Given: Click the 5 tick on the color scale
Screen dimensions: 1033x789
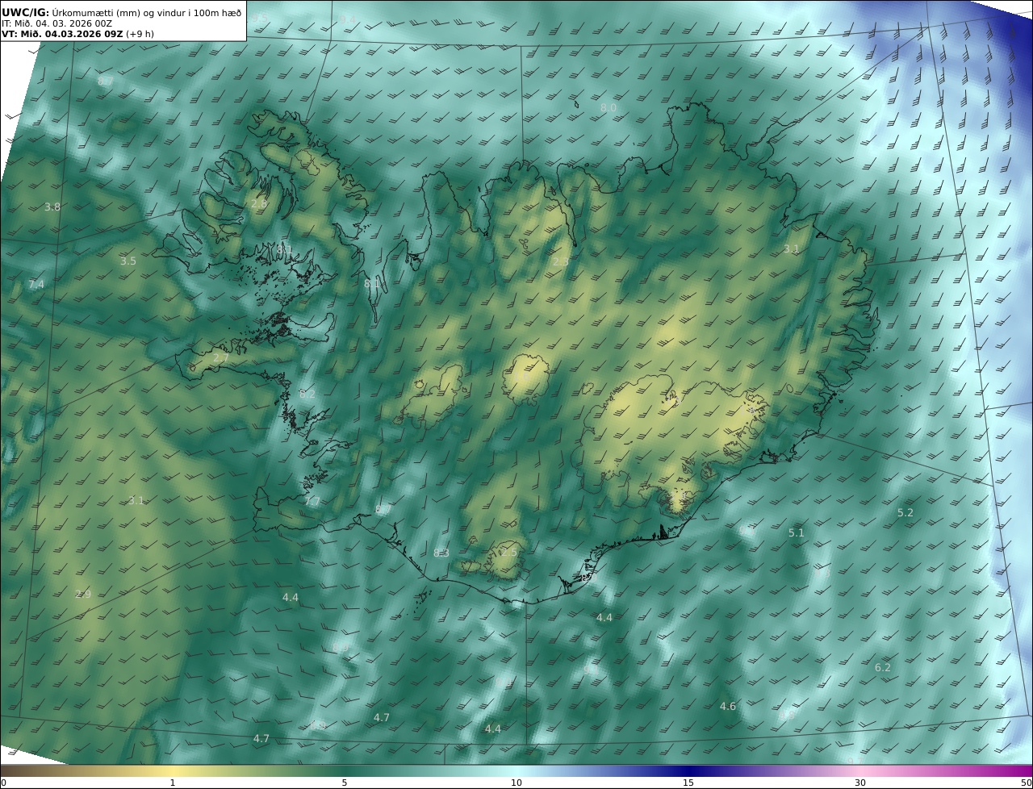Looking at the screenshot, I should (x=345, y=783).
